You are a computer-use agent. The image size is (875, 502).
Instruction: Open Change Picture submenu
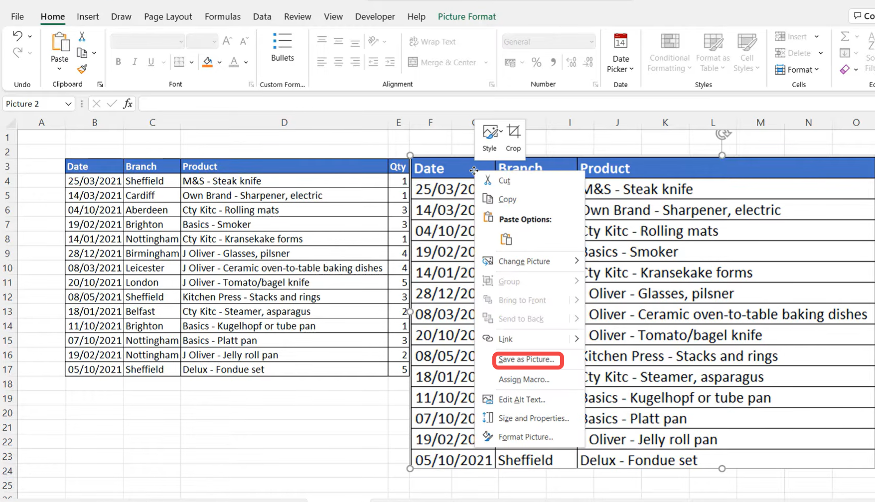[530, 261]
